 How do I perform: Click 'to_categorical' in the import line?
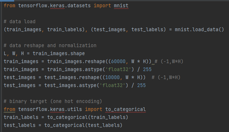[125, 110]
